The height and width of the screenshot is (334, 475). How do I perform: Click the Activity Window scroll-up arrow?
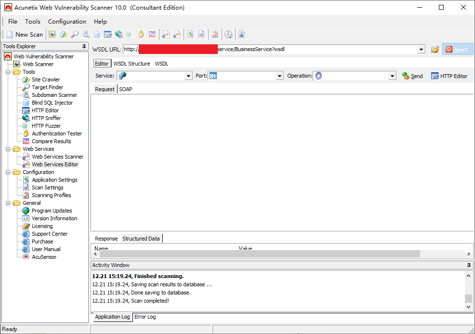[468, 276]
